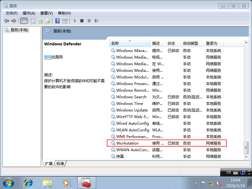This screenshot has height=189, width=252.
Task: Select 服务(本地) in the left tree
Action: pos(17,30)
